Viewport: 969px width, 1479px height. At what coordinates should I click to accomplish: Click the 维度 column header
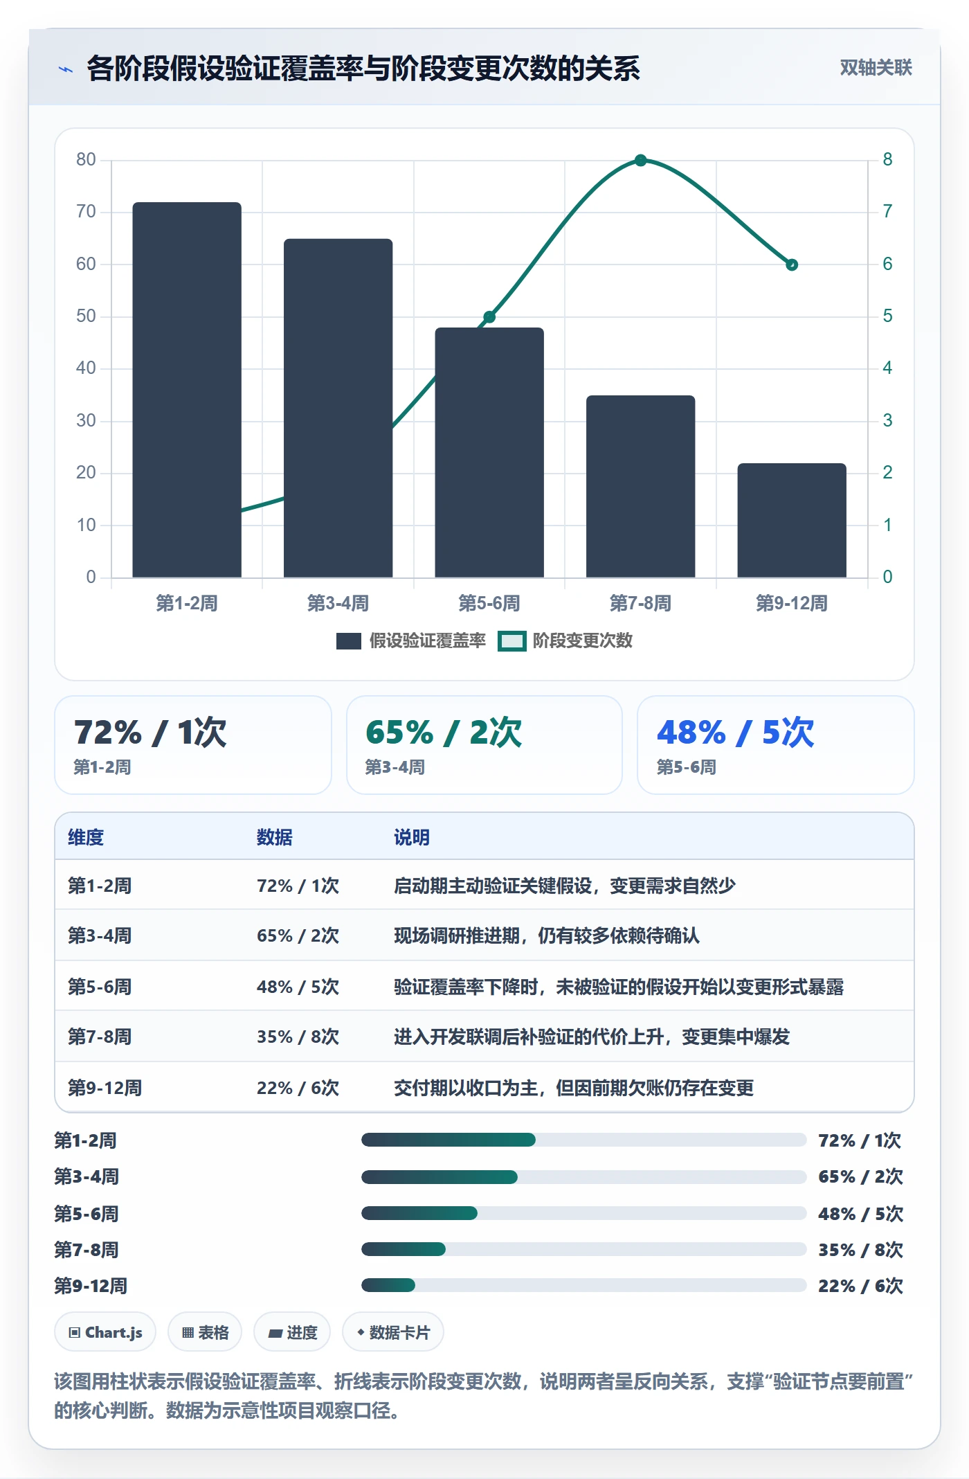pyautogui.click(x=86, y=837)
